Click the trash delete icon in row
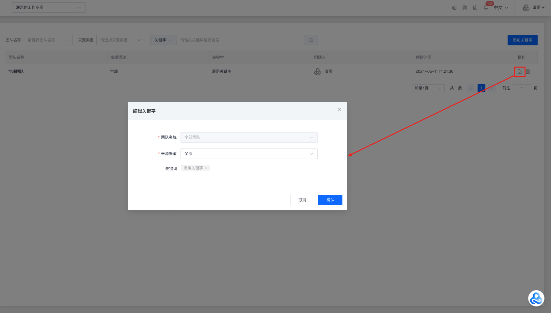The image size is (551, 313). click(528, 71)
